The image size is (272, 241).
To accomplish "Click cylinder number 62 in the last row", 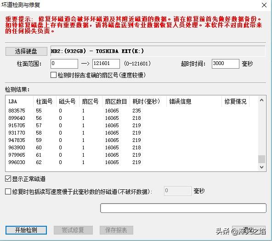I will coord(39,162).
